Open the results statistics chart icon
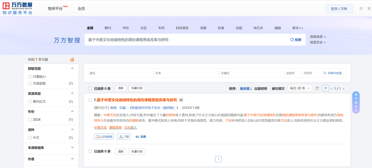 point(72,60)
